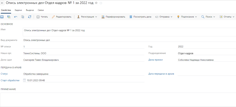Follow the Дела принял link
236x107 pixels.
(155, 60)
